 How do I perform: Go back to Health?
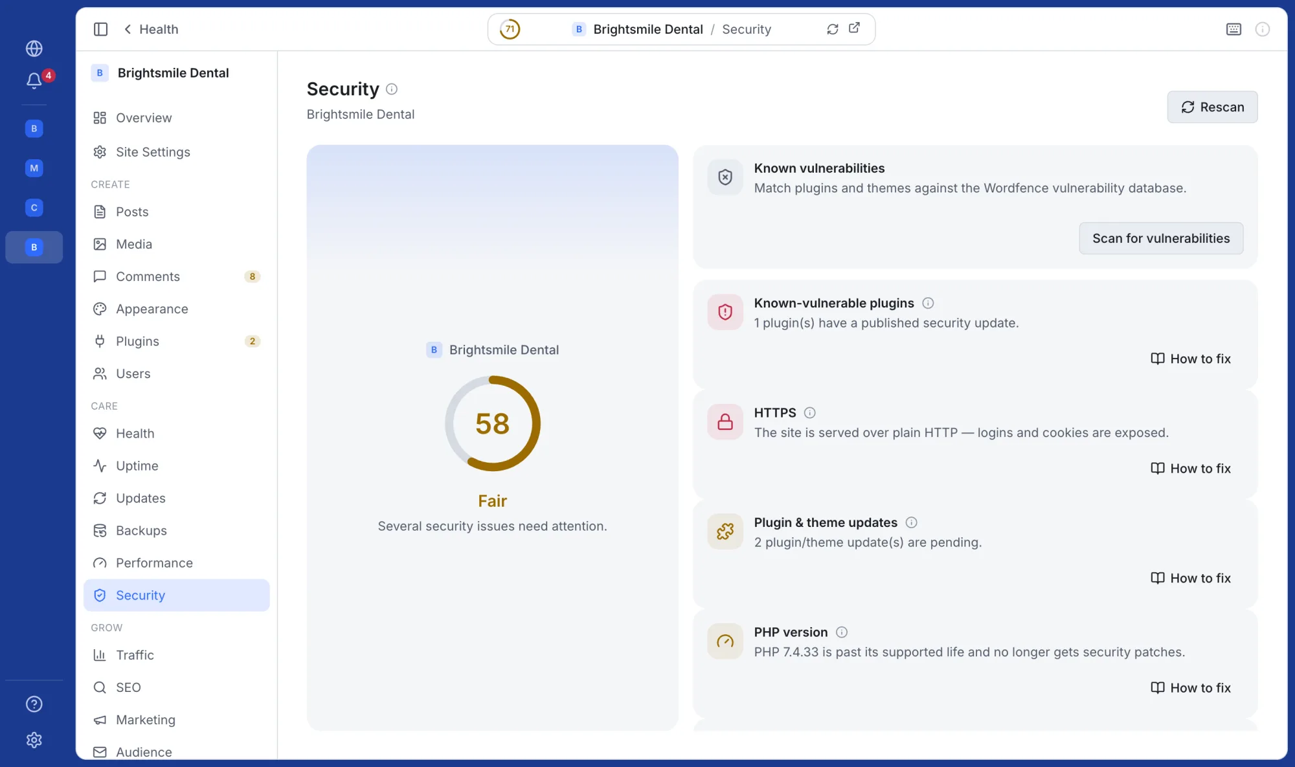(x=151, y=29)
